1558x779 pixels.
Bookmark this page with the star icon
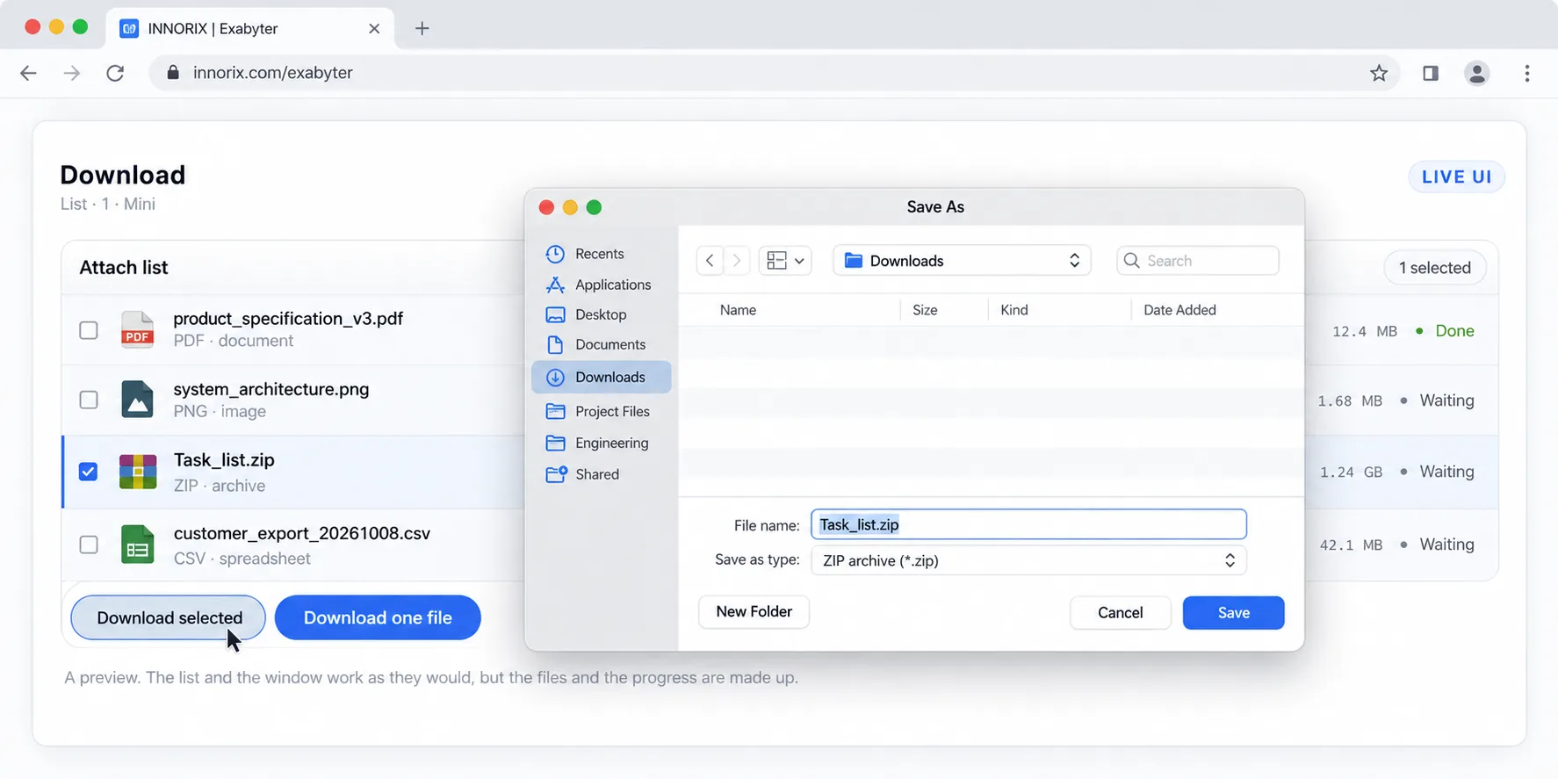pyautogui.click(x=1379, y=73)
